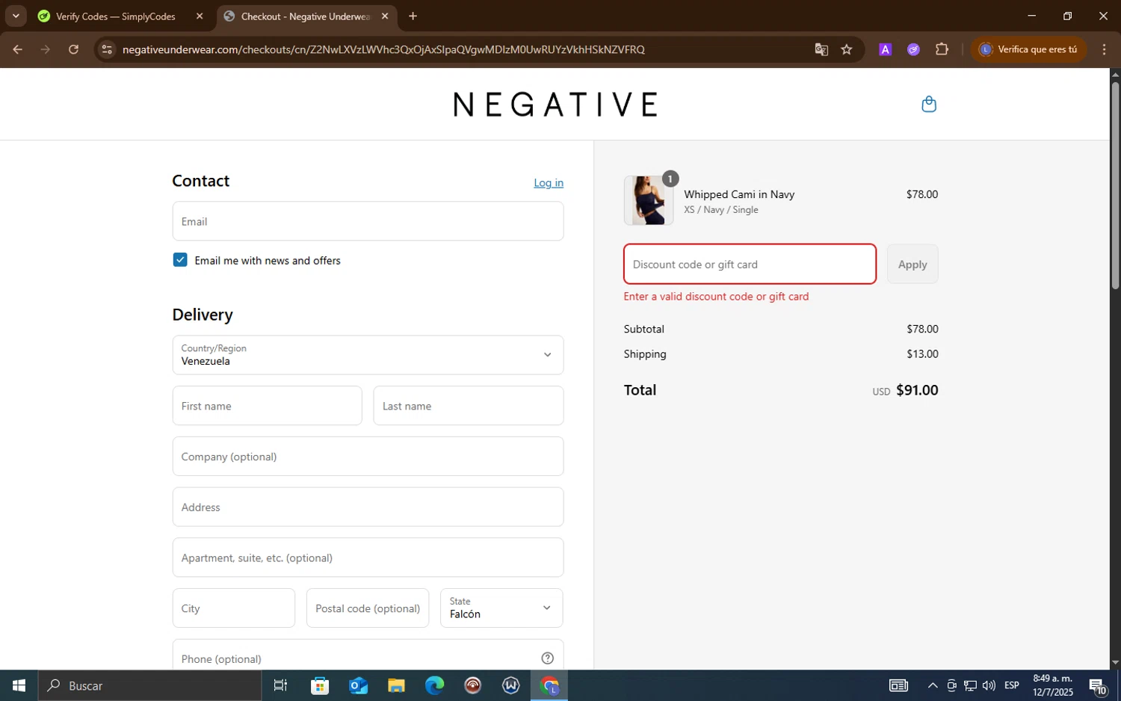Open the W circle app in taskbar
The image size is (1121, 701).
click(511, 685)
